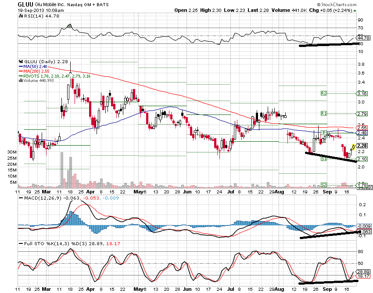Image resolution: width=373 pixels, height=293 pixels.
Task: Click the blue line swatch for MA(50)
Action: [21, 67]
